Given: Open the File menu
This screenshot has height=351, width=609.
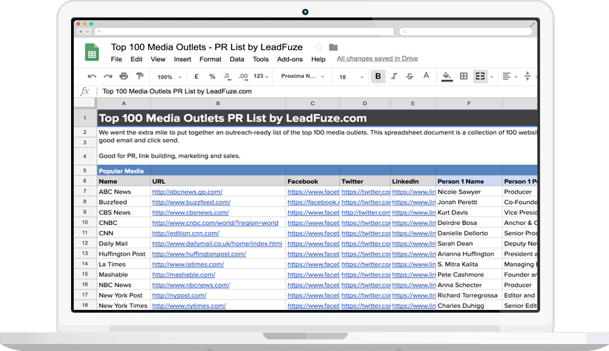Looking at the screenshot, I should (116, 59).
